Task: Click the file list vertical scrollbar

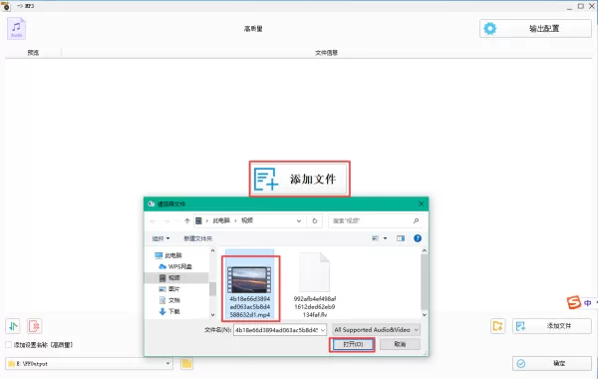Action: (x=425, y=281)
